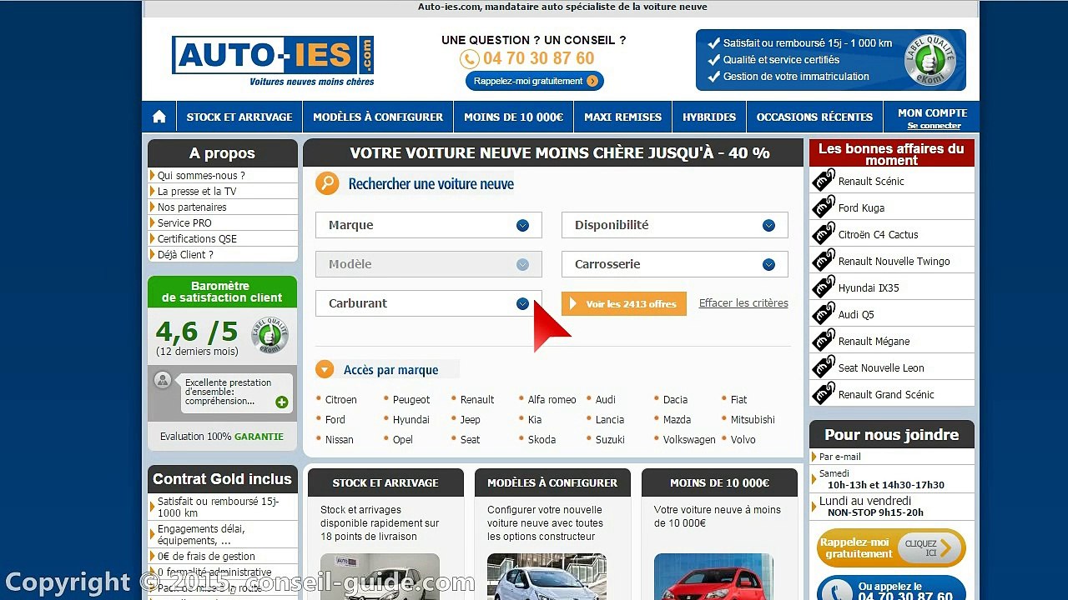Select the Volkswagen brand link
The width and height of the screenshot is (1068, 600).
click(x=689, y=440)
